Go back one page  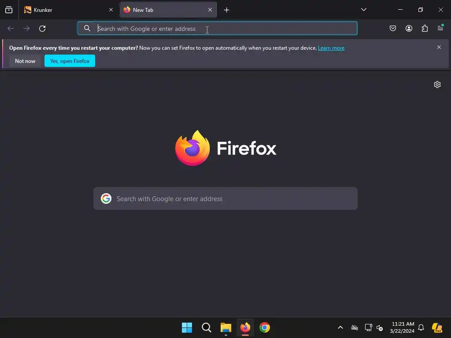(11, 29)
